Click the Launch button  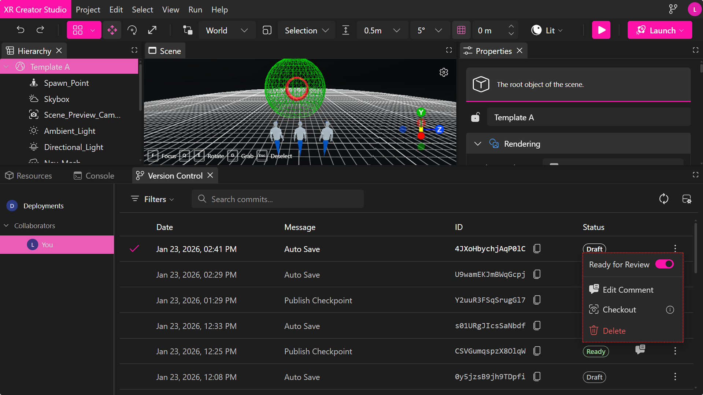pyautogui.click(x=656, y=30)
